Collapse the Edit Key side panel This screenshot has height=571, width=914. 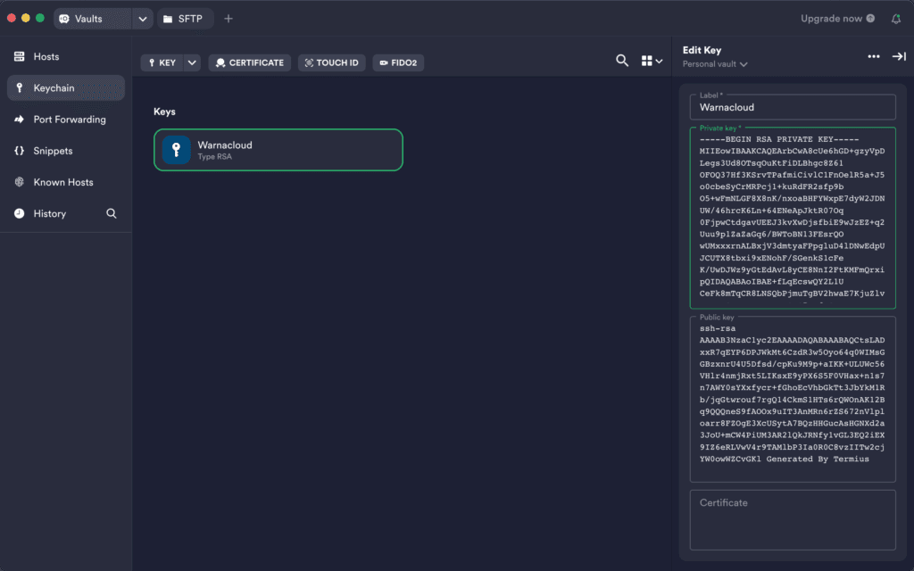click(898, 56)
